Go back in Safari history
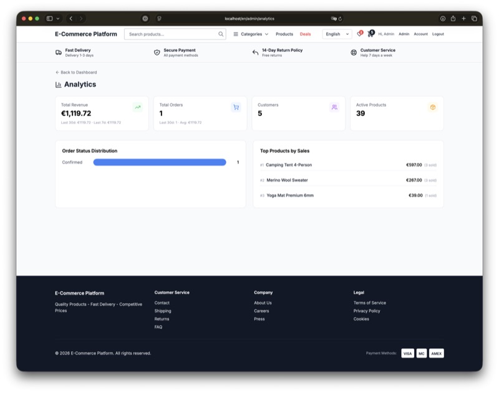Viewport: 499px width, 393px height. (71, 19)
